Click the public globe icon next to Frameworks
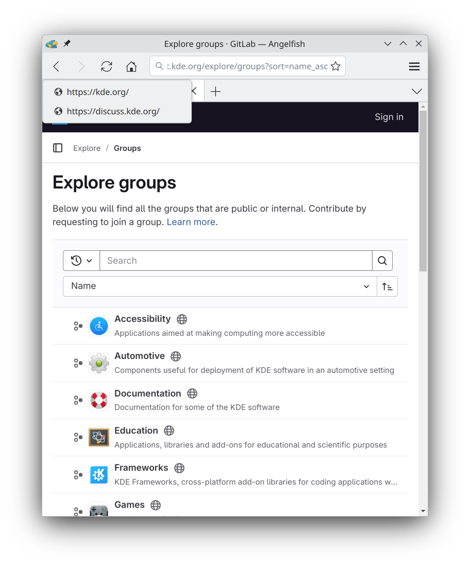 [179, 469]
